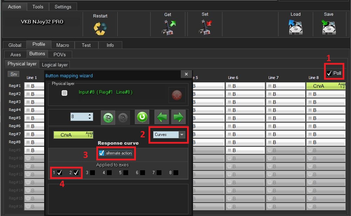Enable axis 3 checkbox under Applied to axes
This screenshot has width=351, height=216.
[x=92, y=173]
